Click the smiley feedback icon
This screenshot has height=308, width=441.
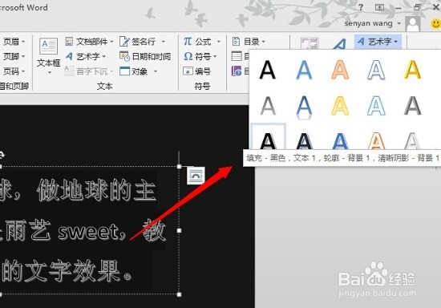435,23
